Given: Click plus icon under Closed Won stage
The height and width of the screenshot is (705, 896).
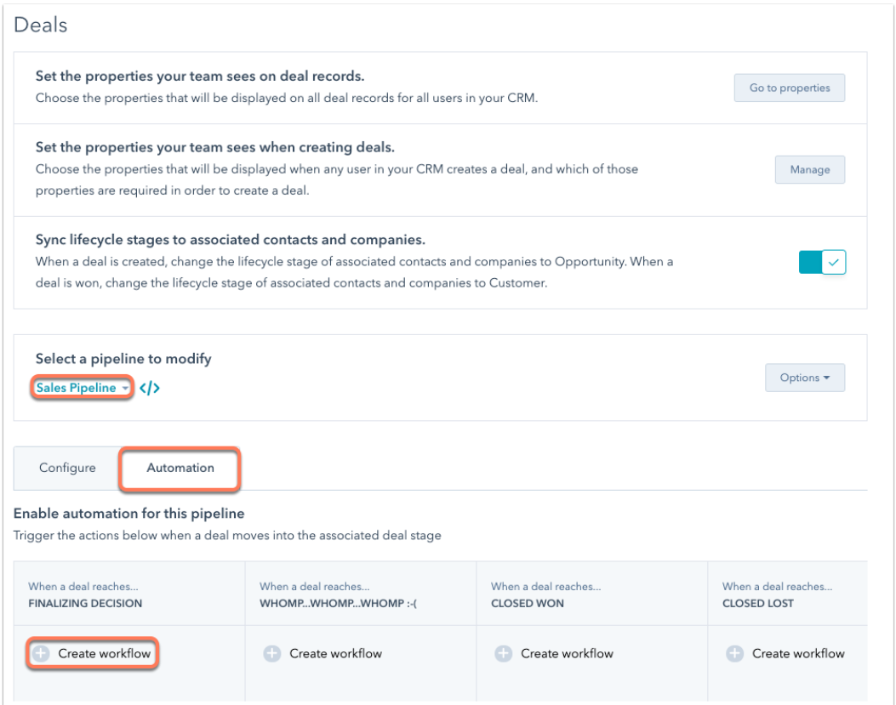Looking at the screenshot, I should point(504,654).
